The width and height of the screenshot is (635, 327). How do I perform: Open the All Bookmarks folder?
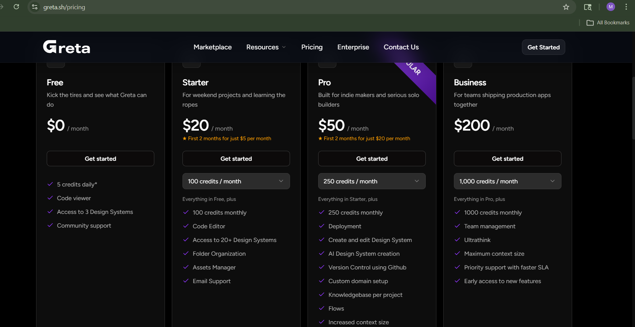608,23
